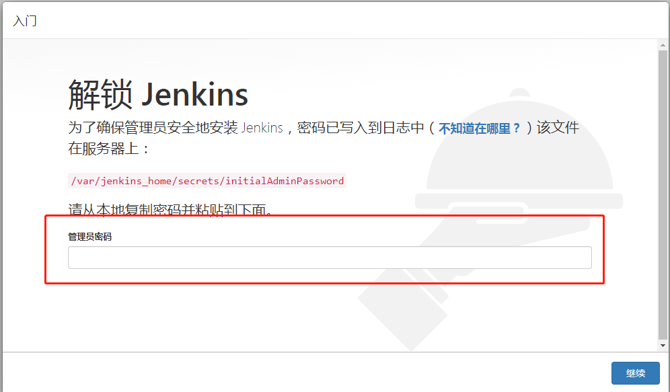Click the scrollbar up arrow
670x392 pixels.
tap(663, 45)
